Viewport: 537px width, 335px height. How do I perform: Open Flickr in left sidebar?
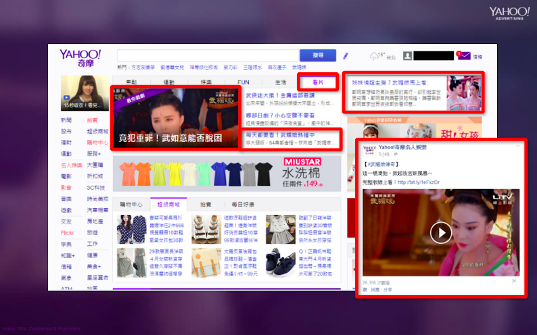point(68,233)
